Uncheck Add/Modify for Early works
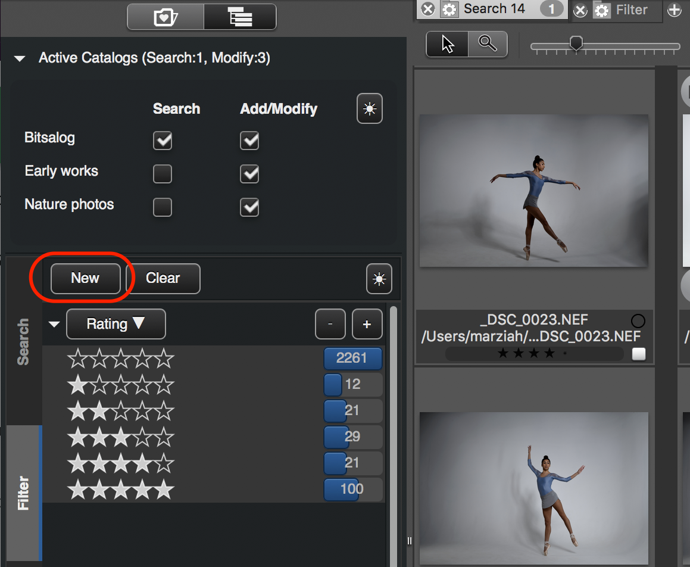The width and height of the screenshot is (690, 567). (249, 174)
